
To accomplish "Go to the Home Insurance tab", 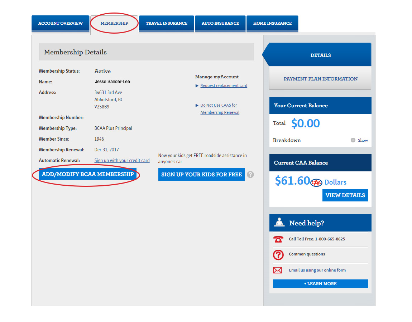I will (x=272, y=23).
